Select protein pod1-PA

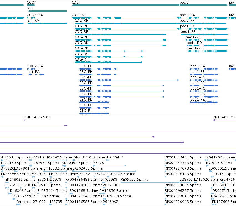click(x=198, y=66)
